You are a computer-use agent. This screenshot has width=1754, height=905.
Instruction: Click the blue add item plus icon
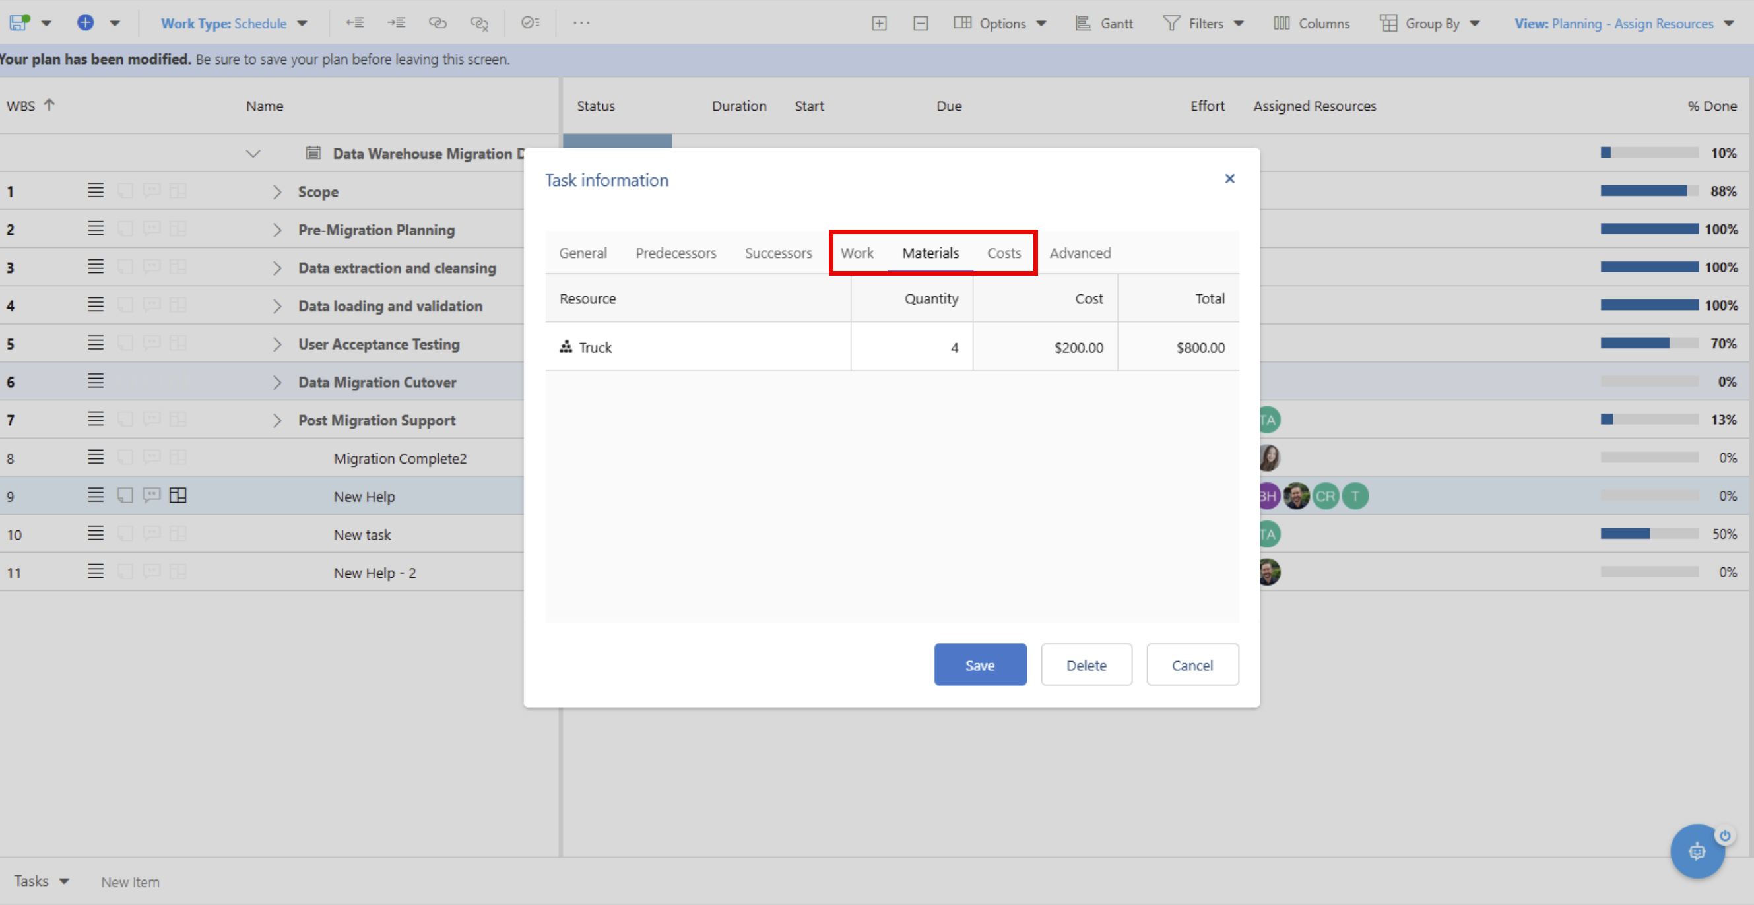coord(85,22)
